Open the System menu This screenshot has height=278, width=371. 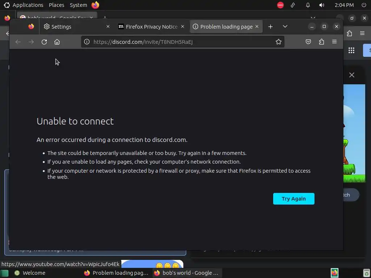coord(78,5)
